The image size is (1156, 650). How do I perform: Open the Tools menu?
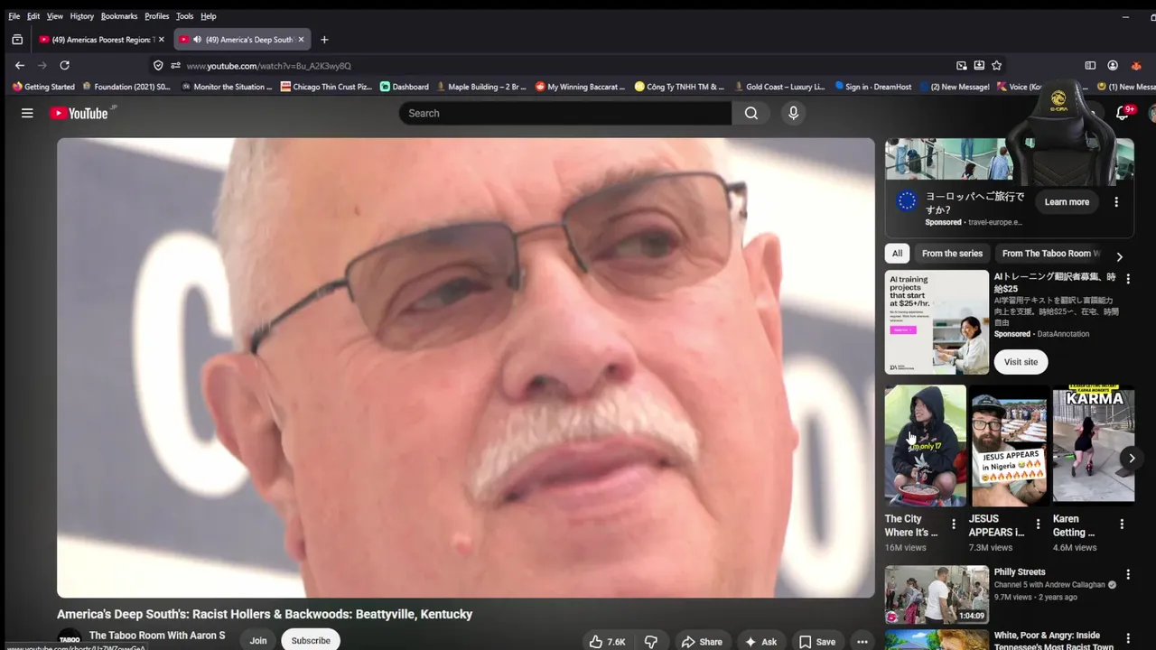coord(185,16)
